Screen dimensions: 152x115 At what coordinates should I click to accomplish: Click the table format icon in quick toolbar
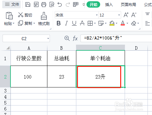click(x=76, y=4)
